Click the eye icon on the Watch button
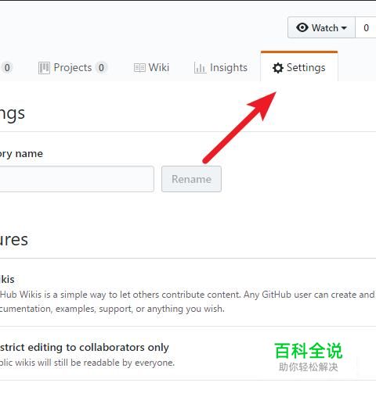376x397 pixels. pos(302,27)
